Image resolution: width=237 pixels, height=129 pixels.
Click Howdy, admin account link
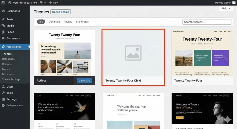click(x=223, y=3)
